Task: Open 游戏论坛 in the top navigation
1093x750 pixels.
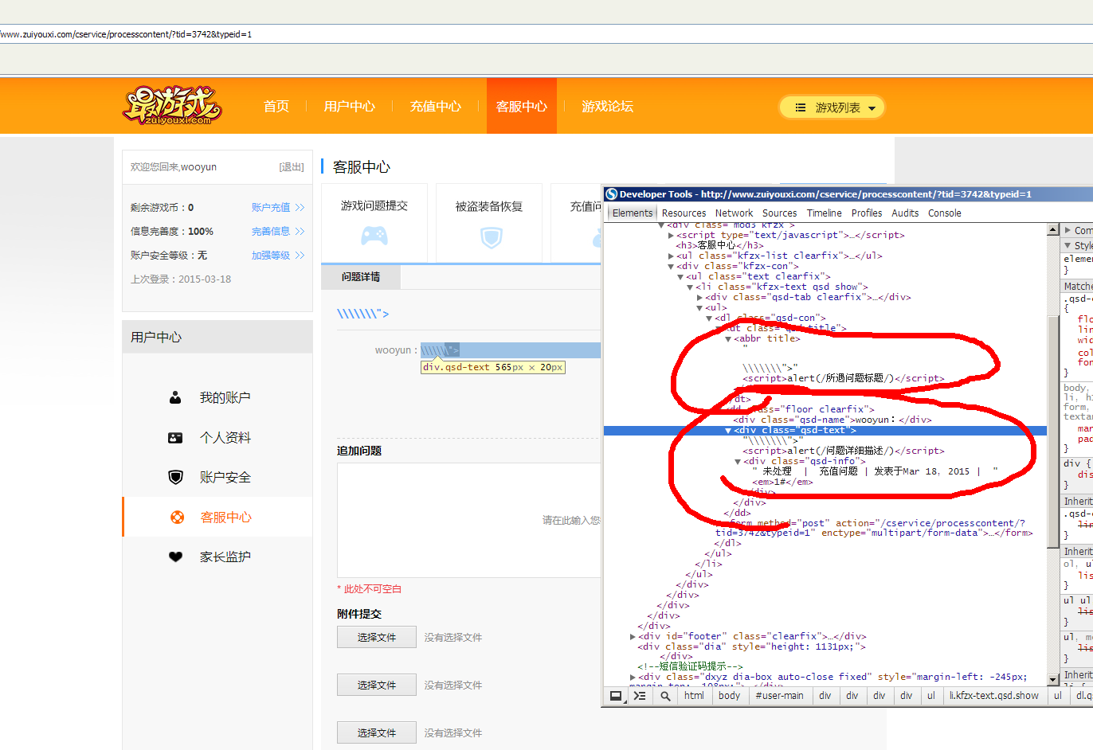Action: tap(608, 107)
